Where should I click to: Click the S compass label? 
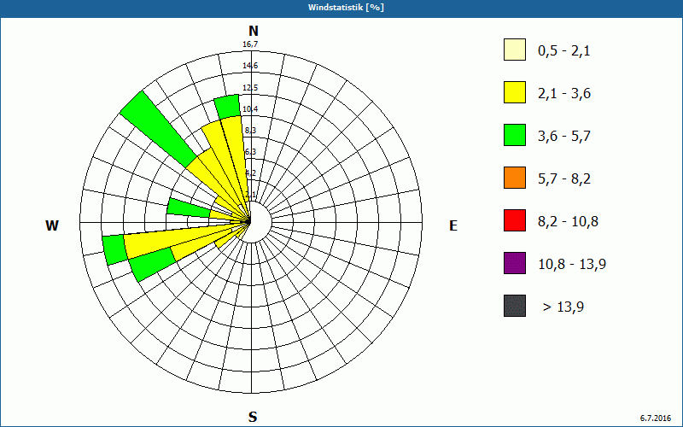(x=253, y=417)
